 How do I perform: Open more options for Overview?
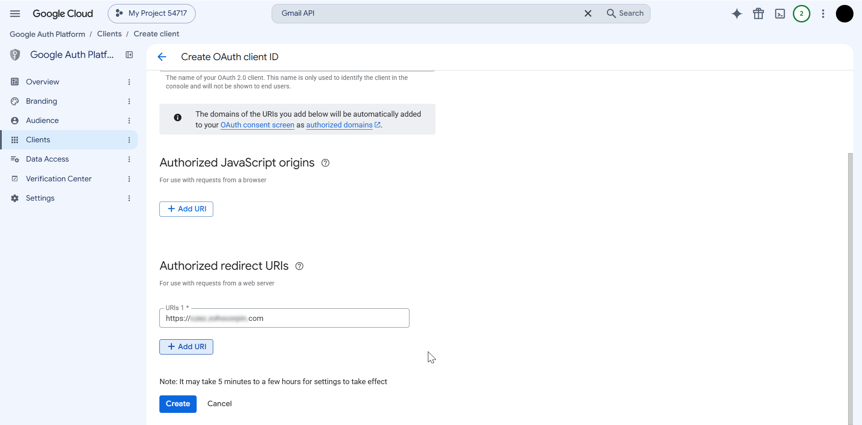[x=129, y=82]
